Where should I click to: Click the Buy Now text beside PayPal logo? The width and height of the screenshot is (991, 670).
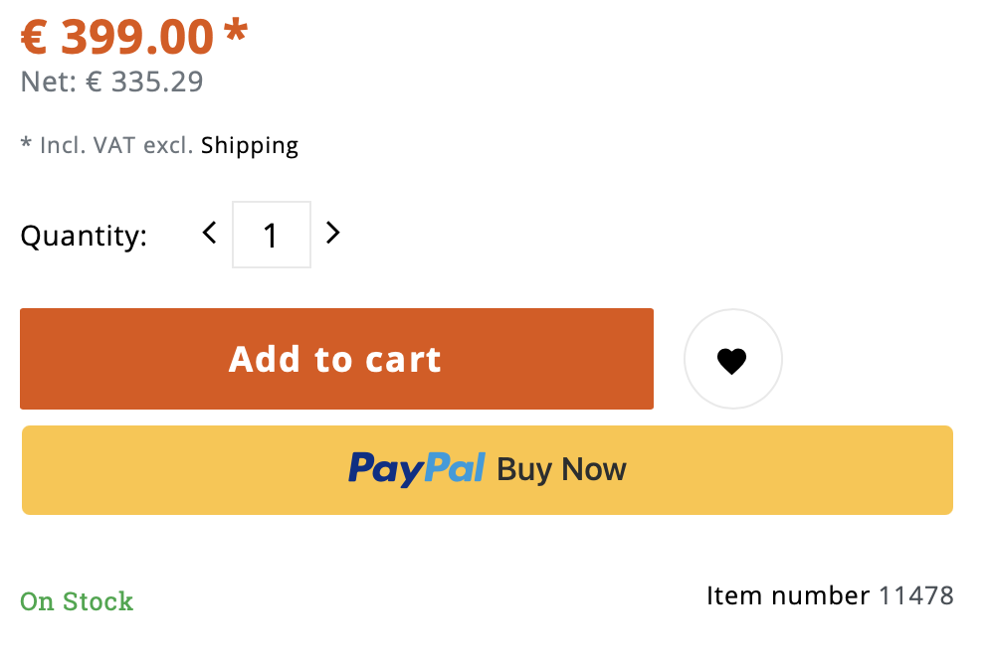(x=561, y=469)
